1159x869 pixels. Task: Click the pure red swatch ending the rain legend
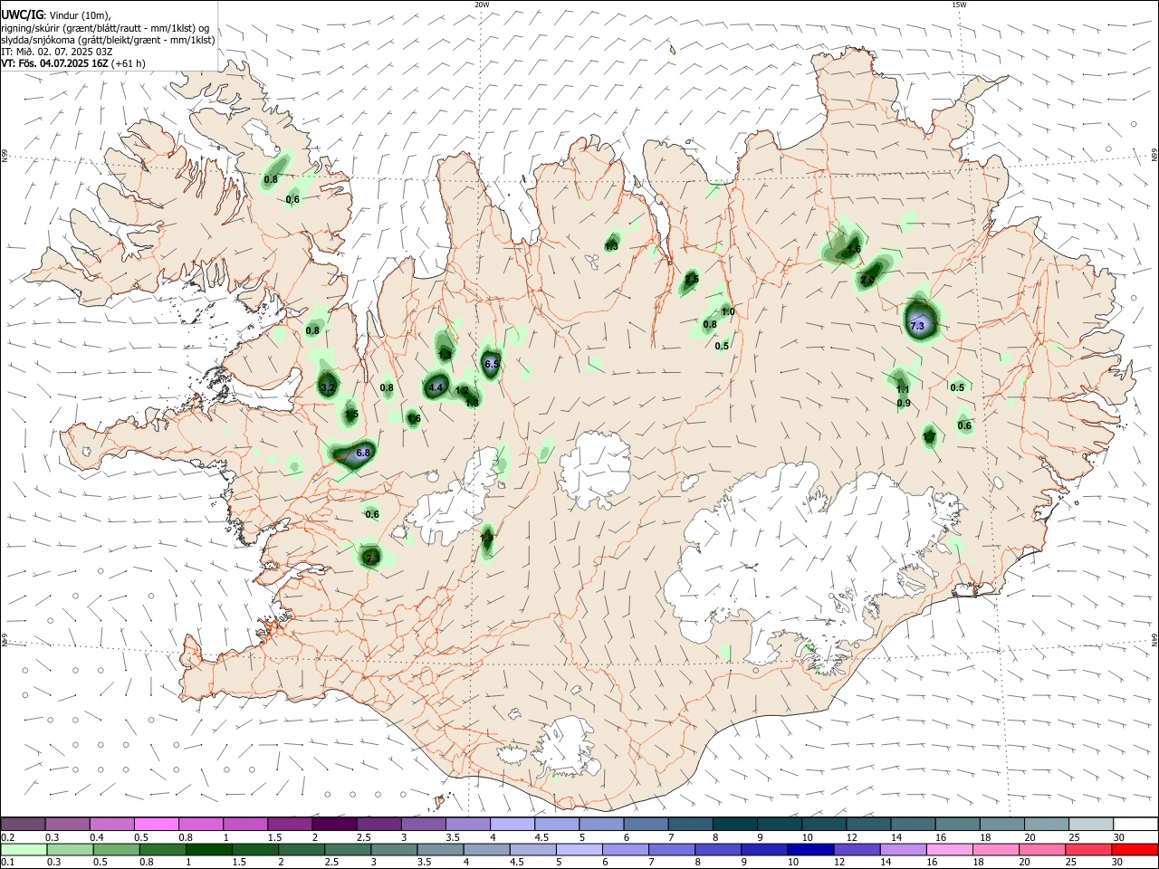(1136, 849)
